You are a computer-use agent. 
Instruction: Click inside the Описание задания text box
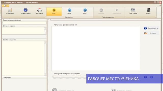point(23,31)
